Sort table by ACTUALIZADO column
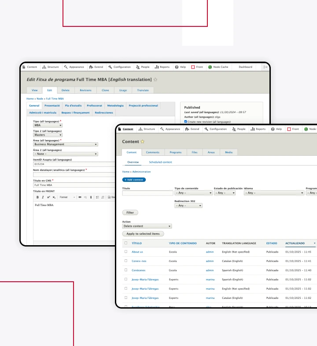Viewport: 317px width, 346px height. click(x=295, y=243)
